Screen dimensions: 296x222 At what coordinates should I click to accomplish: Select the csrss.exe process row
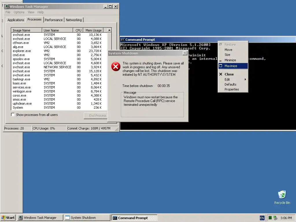(59, 95)
